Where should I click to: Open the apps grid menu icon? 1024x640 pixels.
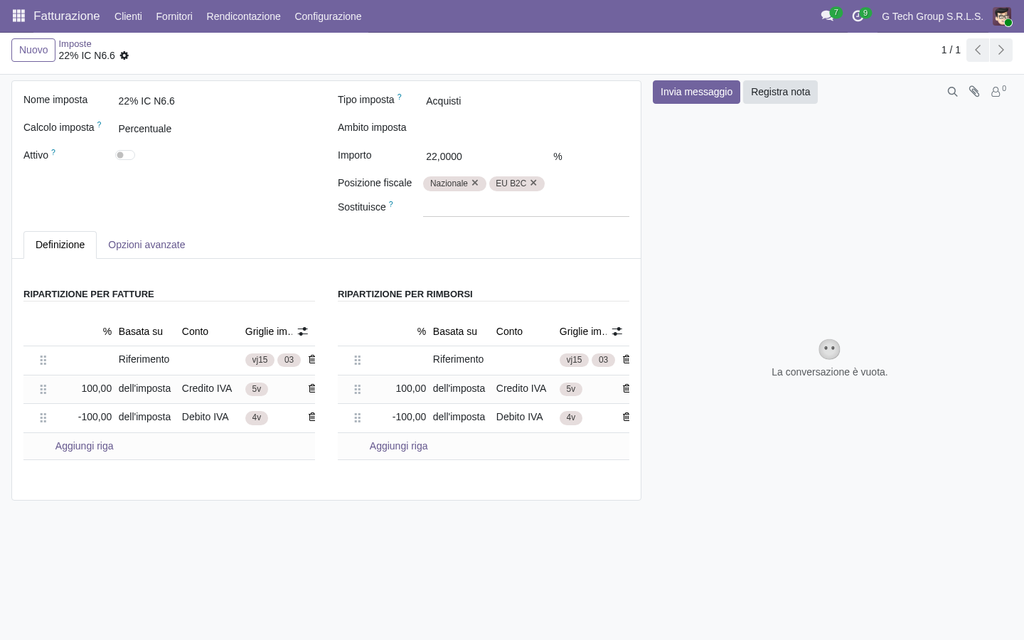19,16
